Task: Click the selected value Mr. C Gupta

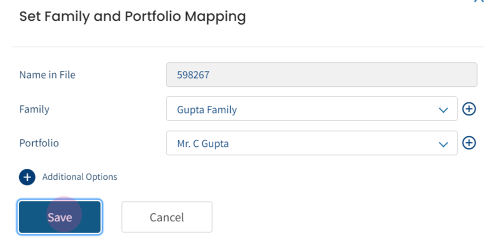Action: coord(203,144)
